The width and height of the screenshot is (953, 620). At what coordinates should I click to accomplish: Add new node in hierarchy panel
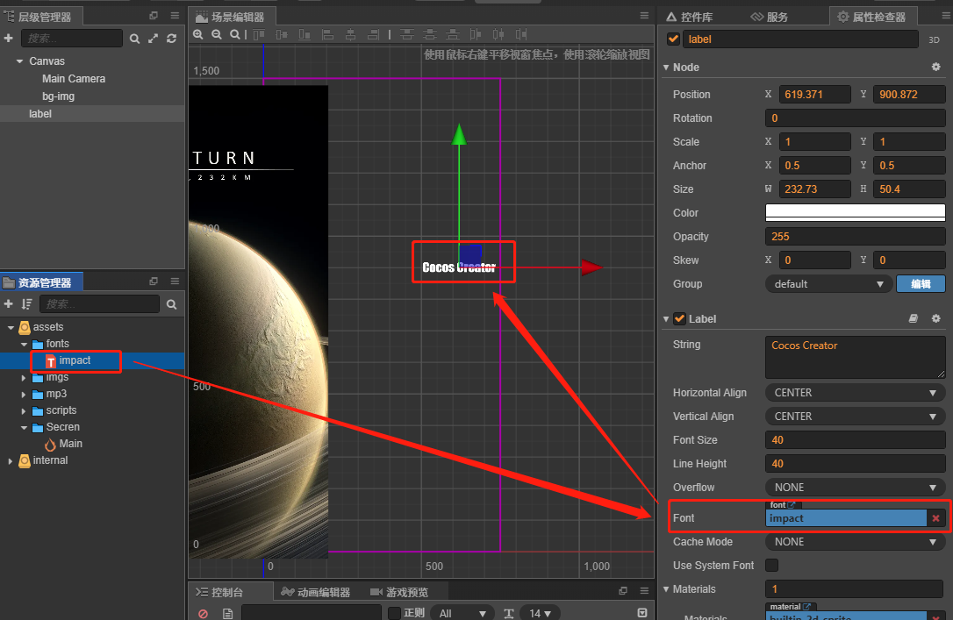click(9, 39)
